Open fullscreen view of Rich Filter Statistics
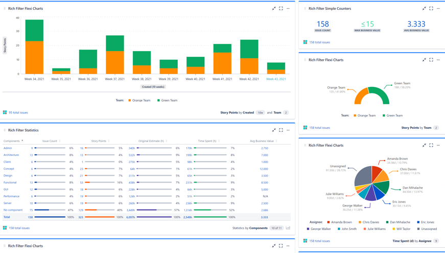The width and height of the screenshot is (445, 253). pyautogui.click(x=281, y=130)
